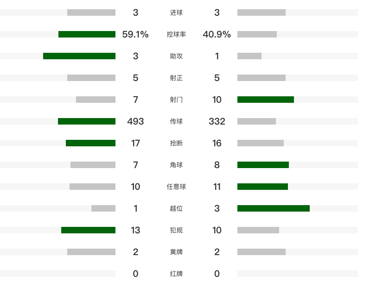This screenshot has height=288, width=370.
Task: Click the 射正 label in the center
Action: [176, 78]
